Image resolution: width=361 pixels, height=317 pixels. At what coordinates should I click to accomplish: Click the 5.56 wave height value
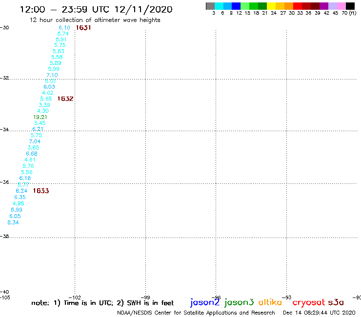[27, 172]
